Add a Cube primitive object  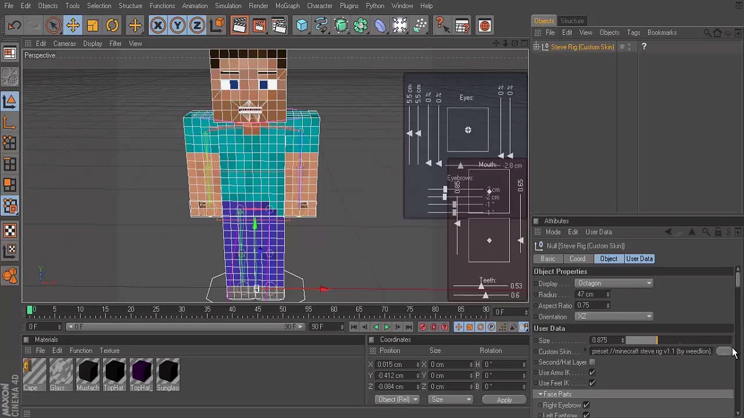302,26
